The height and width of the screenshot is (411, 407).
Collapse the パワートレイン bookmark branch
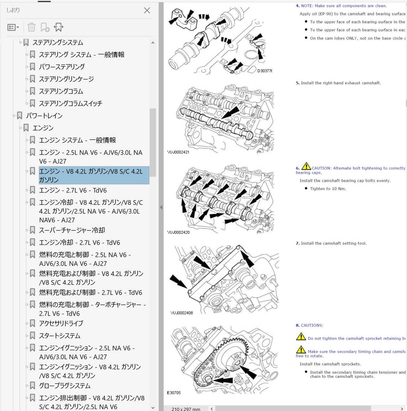point(14,116)
